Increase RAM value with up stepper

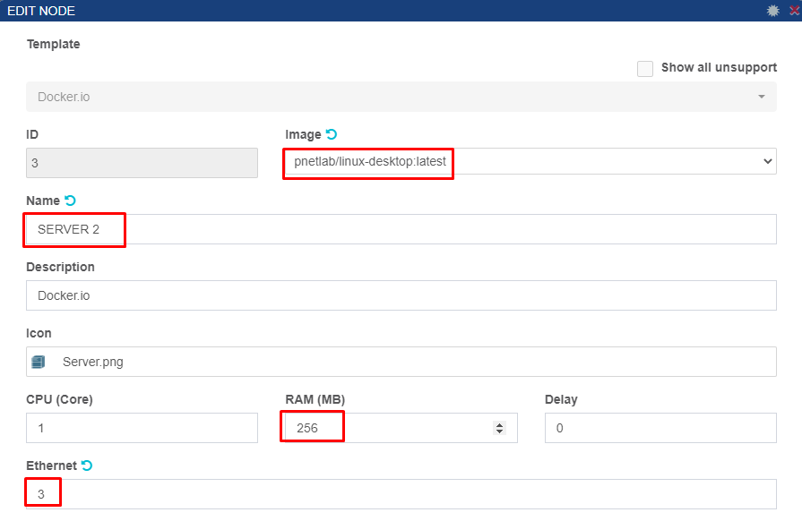499,424
